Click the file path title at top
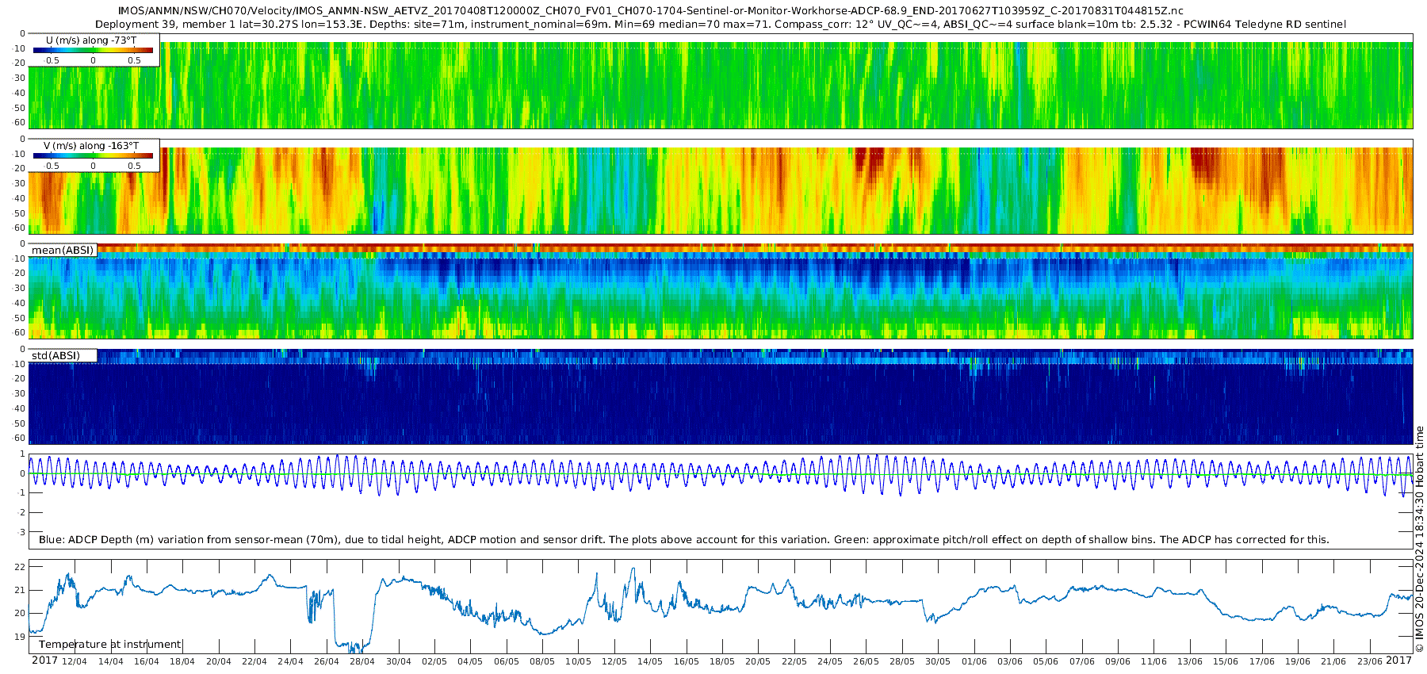 650,10
